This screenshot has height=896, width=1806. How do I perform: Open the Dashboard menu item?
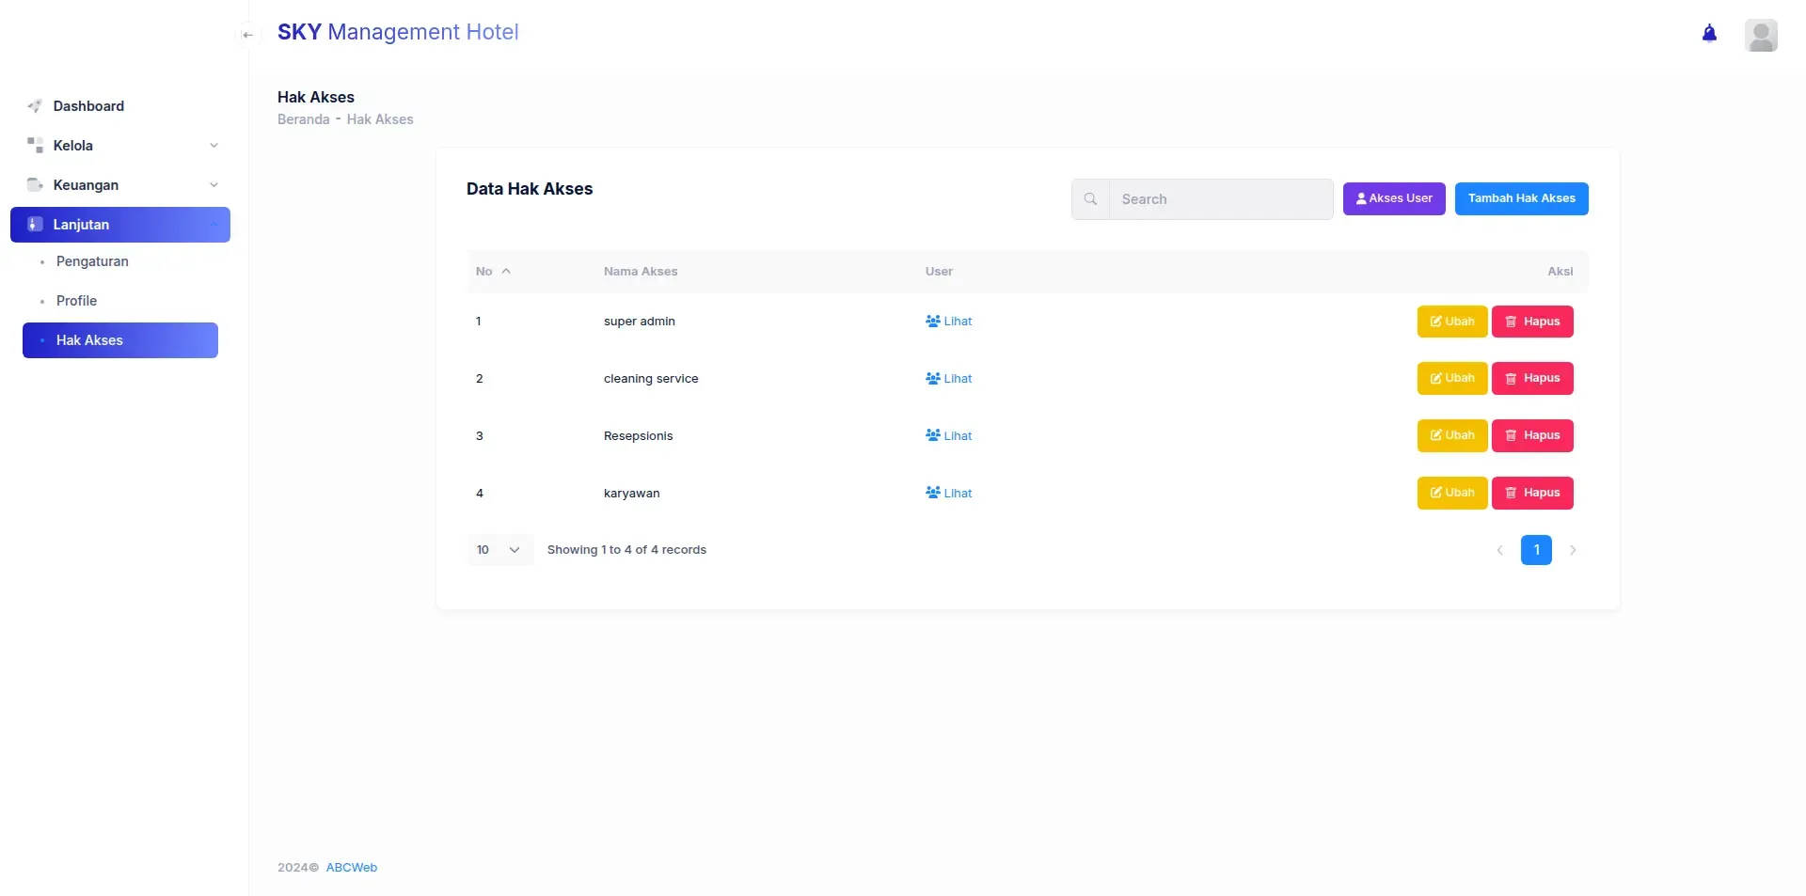[x=120, y=106]
